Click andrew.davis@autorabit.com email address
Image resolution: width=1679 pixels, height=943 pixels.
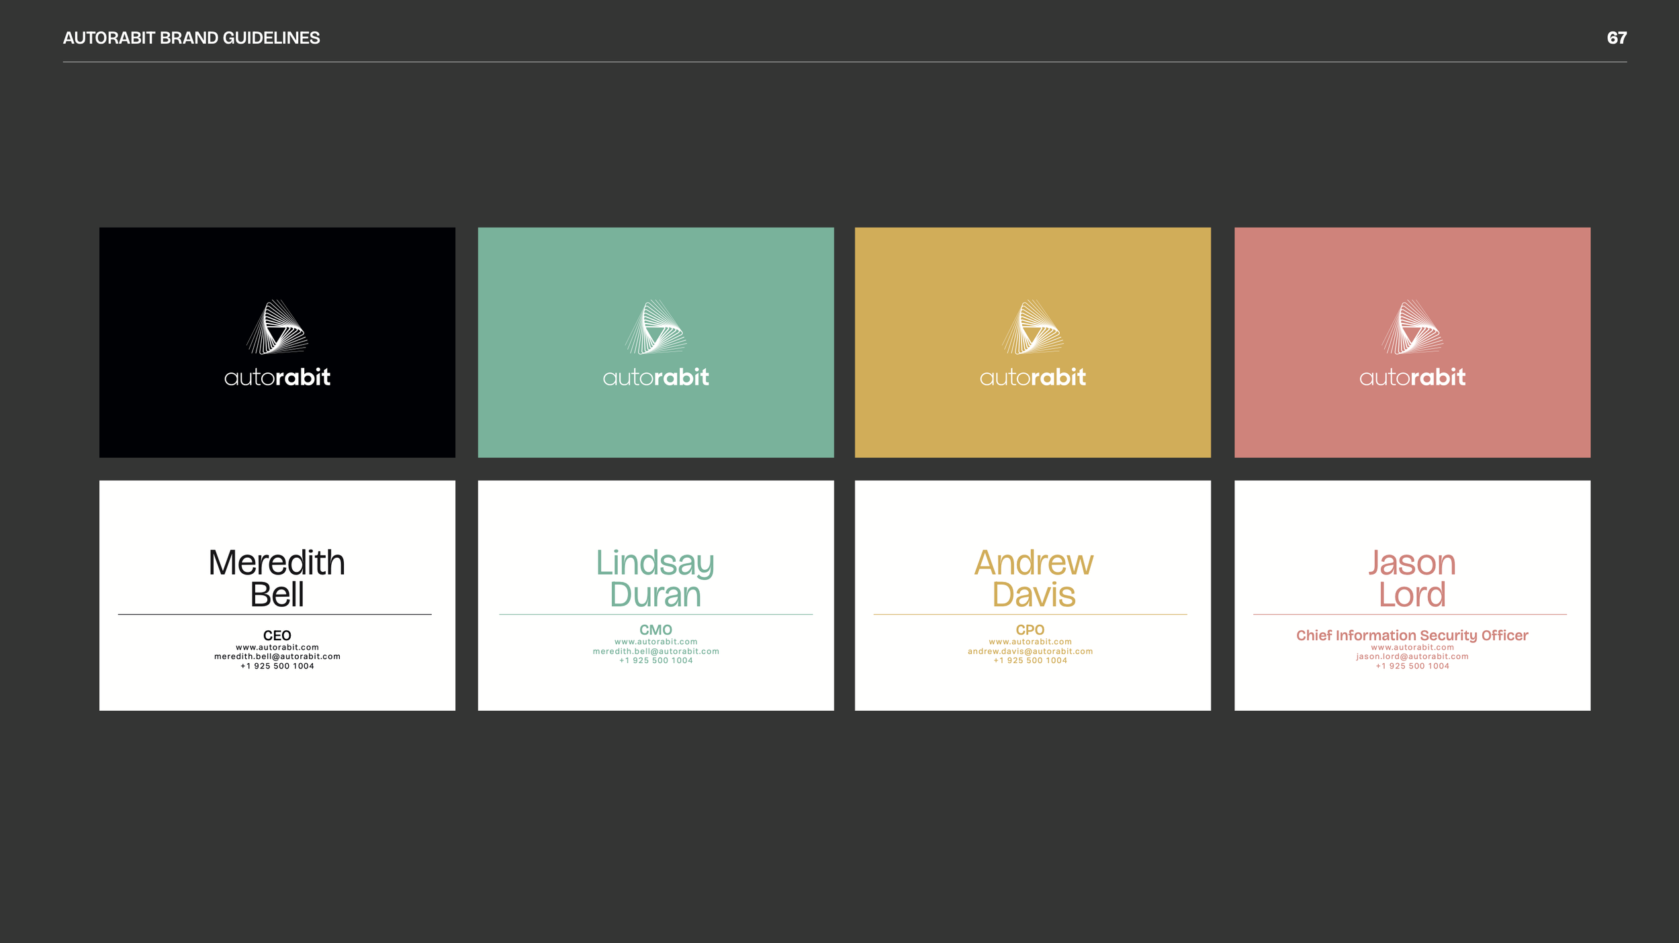(1030, 651)
